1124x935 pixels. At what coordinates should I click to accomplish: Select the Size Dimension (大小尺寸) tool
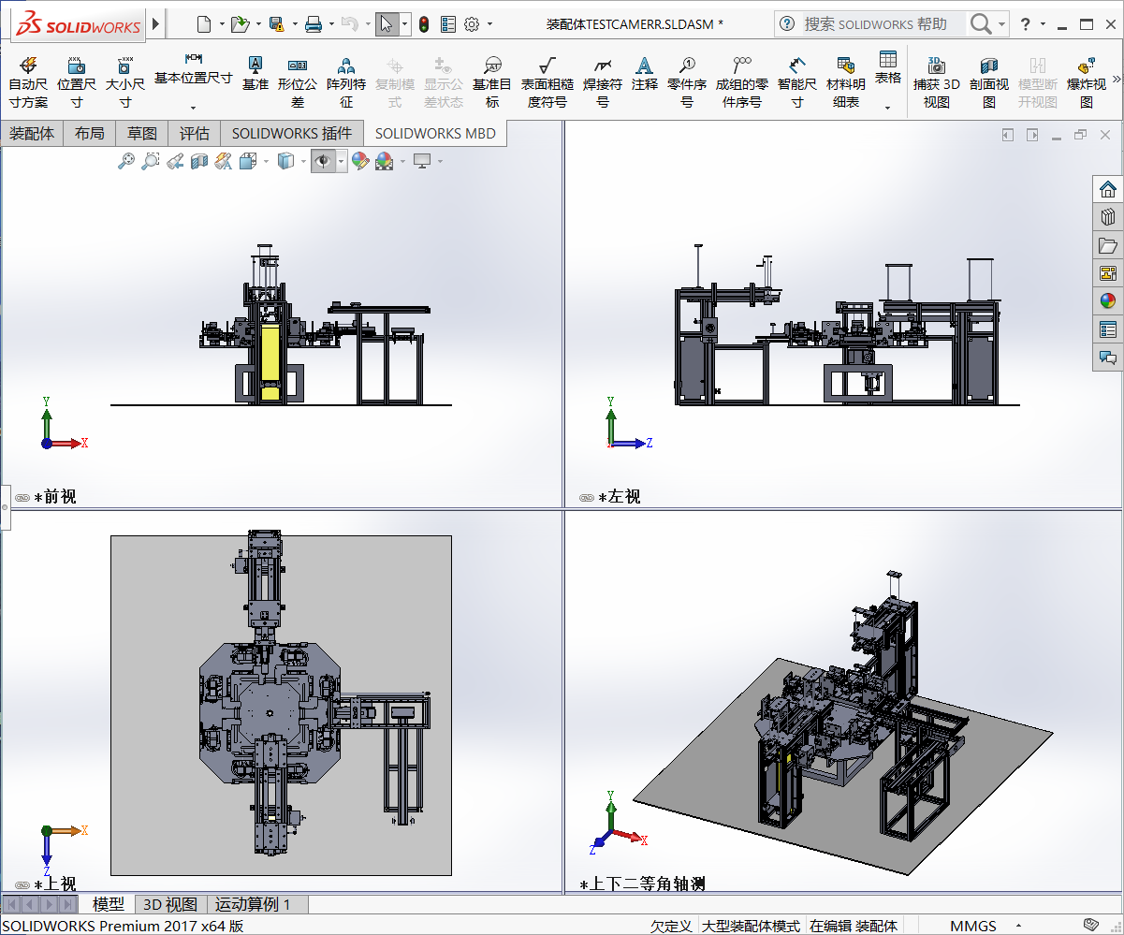pyautogui.click(x=125, y=81)
